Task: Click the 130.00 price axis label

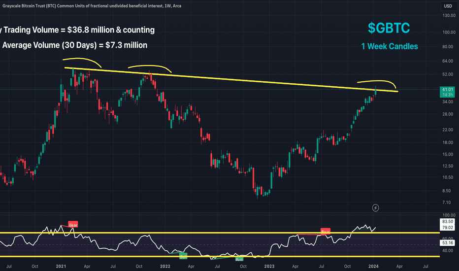Action: pos(449,16)
